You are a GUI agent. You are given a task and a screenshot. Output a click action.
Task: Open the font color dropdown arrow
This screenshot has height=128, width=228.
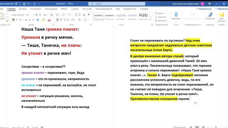point(52,20)
